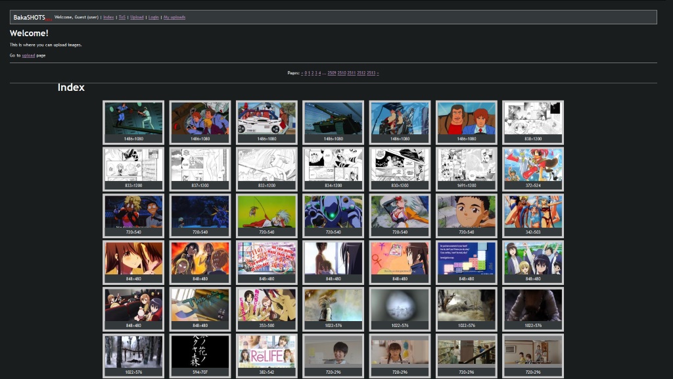Open the blurry circular 1022x576 thumbnail
Screen dimensions: 673x379
(400, 309)
